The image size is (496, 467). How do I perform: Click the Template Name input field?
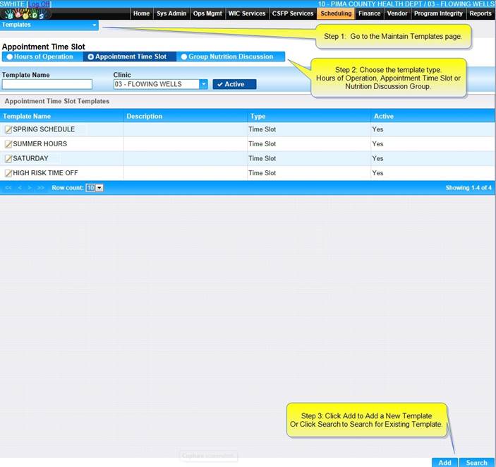[52, 84]
